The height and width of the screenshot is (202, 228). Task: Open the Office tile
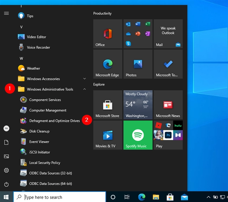[x=108, y=34]
